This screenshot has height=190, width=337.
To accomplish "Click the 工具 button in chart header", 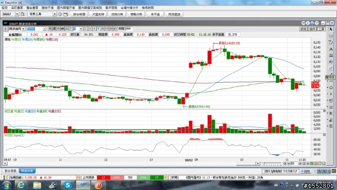I will (321, 29).
